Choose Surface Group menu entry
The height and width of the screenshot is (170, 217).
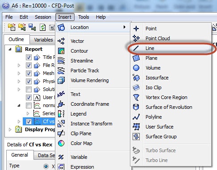pos(171,137)
